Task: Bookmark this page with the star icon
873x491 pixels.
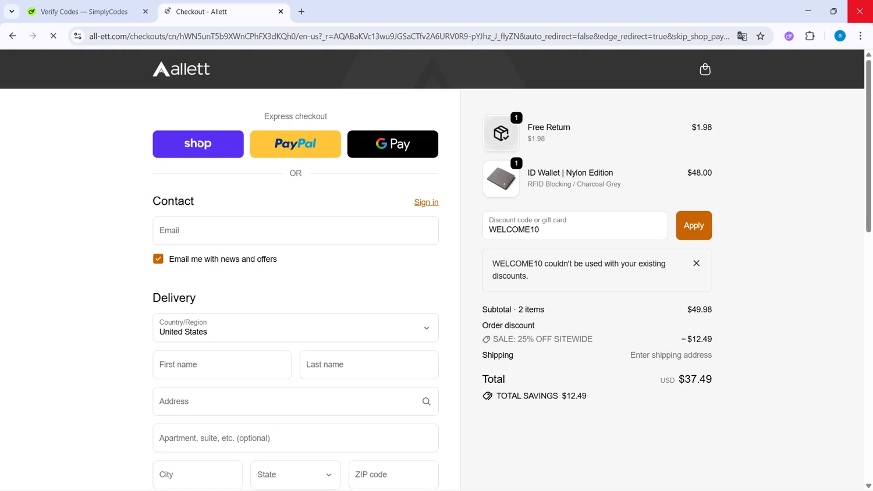Action: coord(761,36)
